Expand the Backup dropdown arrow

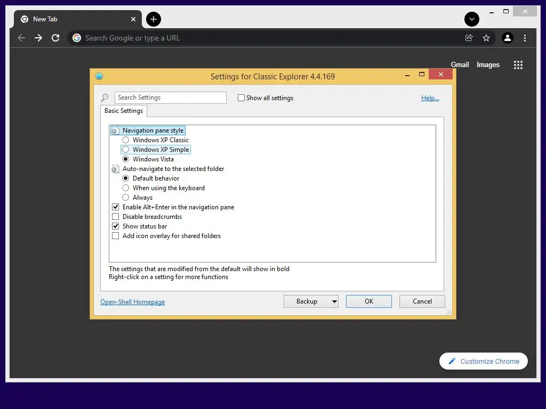pos(334,301)
